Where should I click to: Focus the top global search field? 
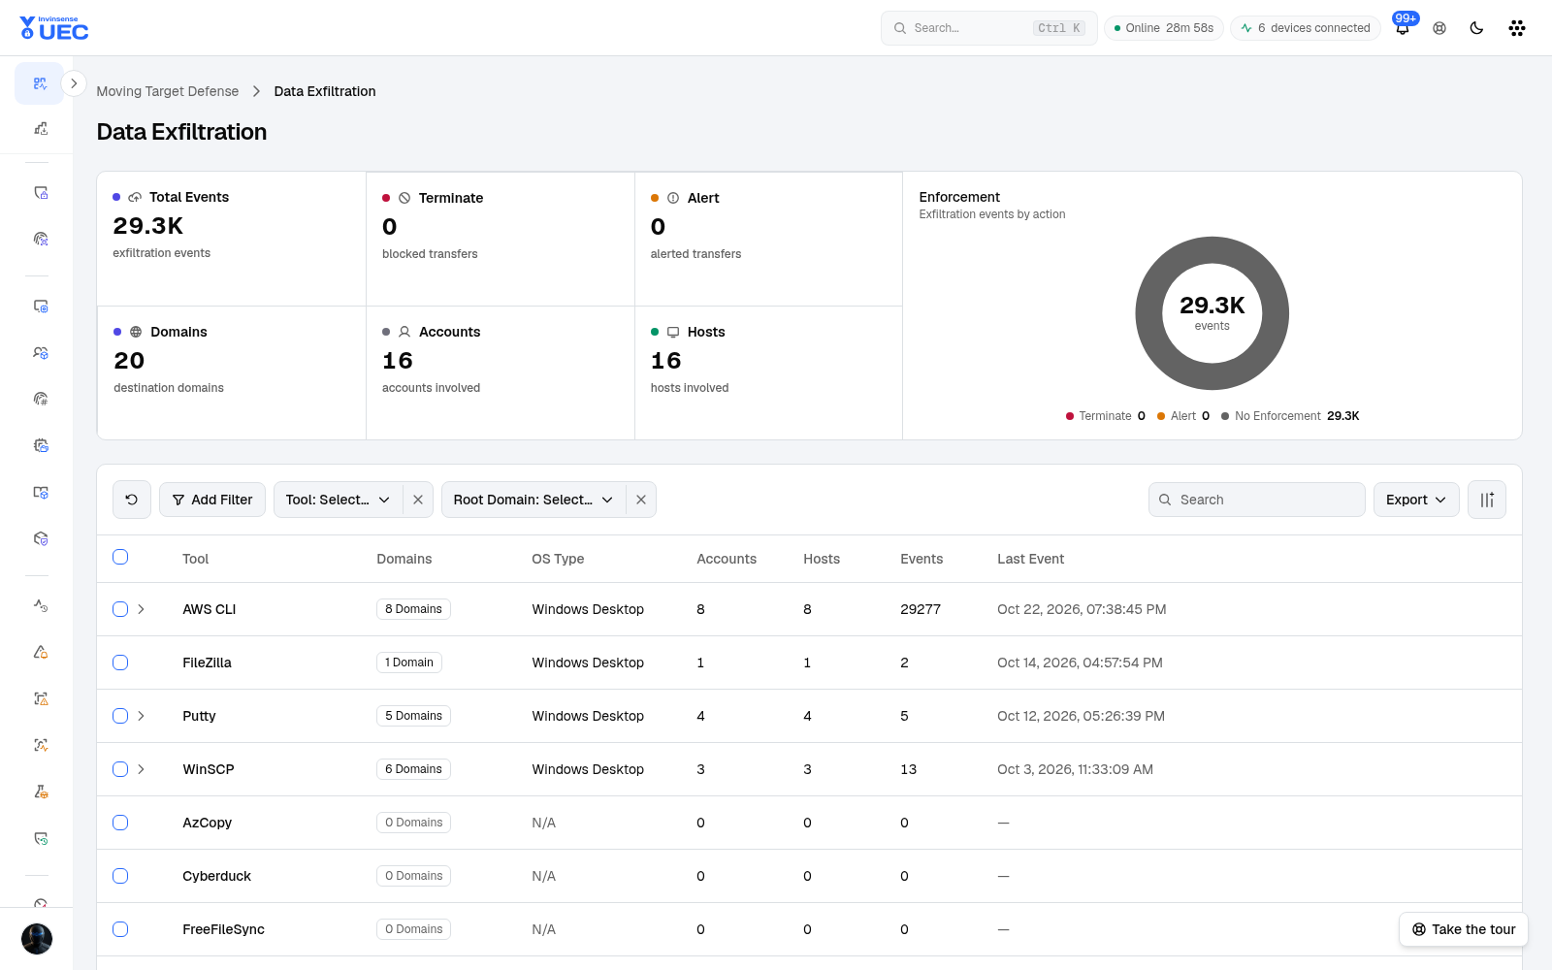click(989, 28)
